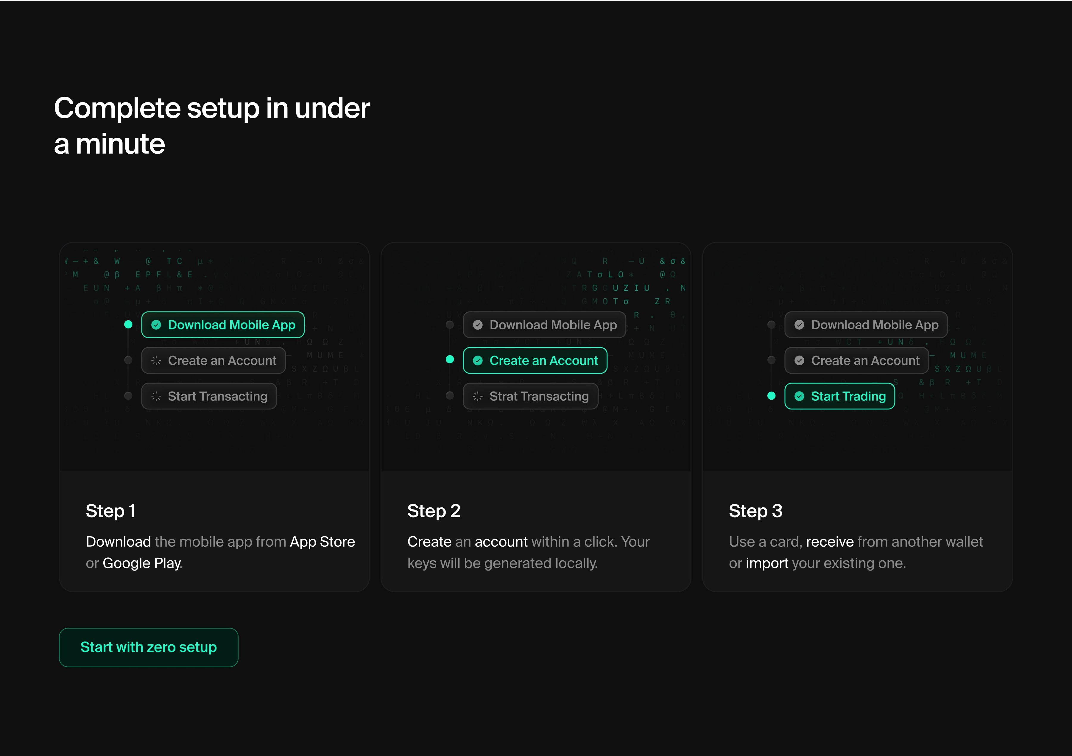This screenshot has width=1072, height=756.
Task: Select the green timeline dot in the Step 2 card
Action: tap(450, 360)
